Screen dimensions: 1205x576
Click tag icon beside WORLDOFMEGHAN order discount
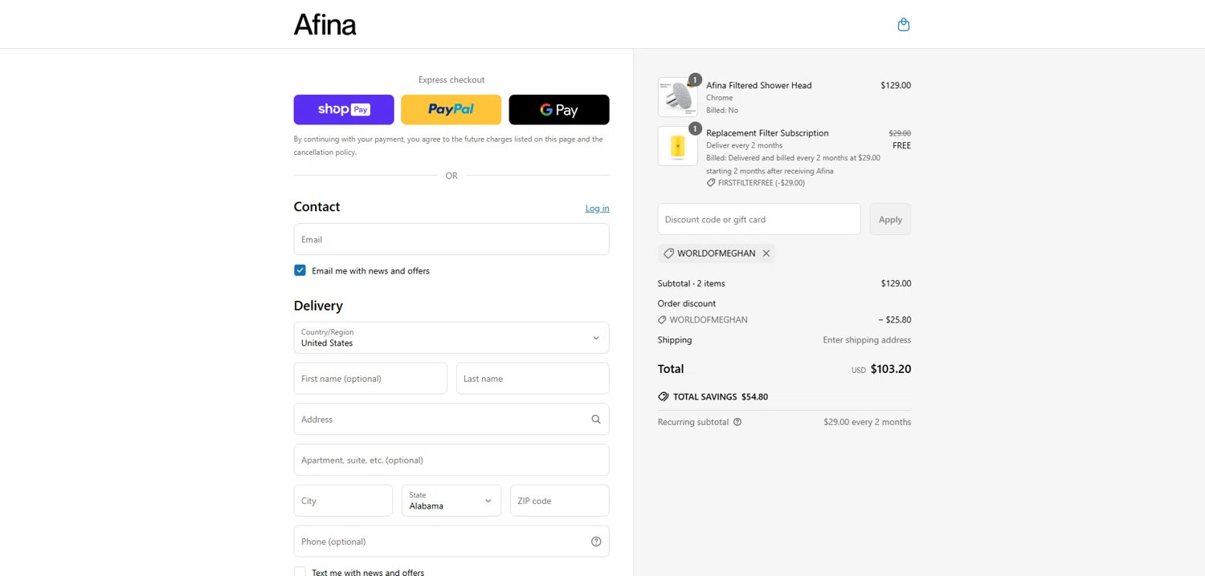click(662, 319)
